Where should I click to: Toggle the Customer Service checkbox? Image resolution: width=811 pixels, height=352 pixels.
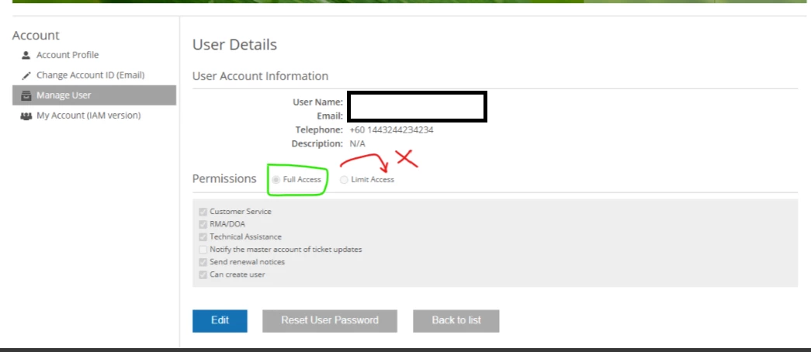[x=203, y=212]
